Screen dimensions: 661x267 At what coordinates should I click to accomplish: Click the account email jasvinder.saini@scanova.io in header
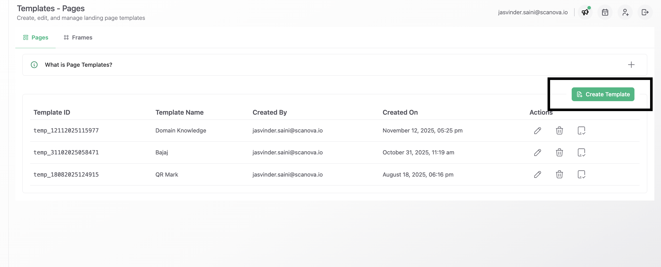533,12
